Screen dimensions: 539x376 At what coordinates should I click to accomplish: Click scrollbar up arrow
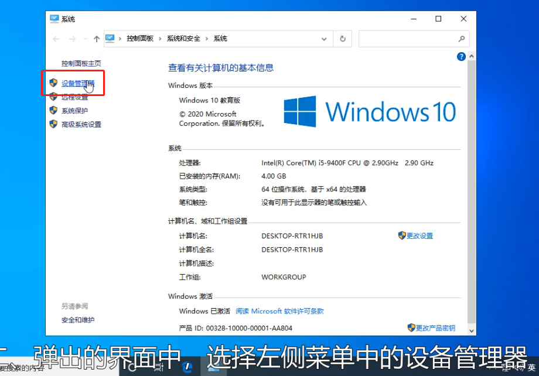(472, 56)
